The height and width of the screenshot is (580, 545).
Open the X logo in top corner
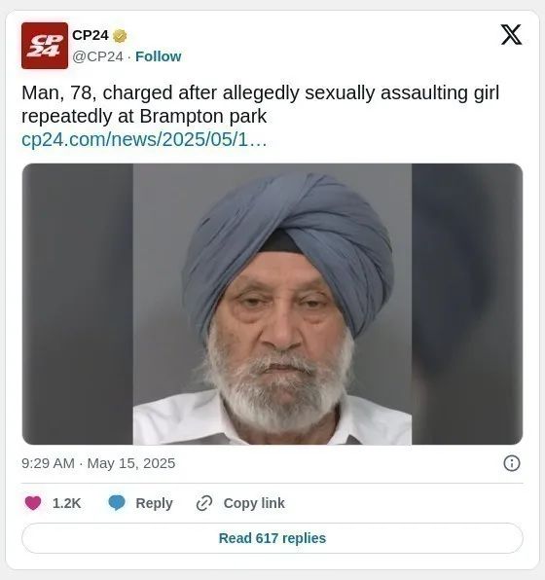coord(511,35)
